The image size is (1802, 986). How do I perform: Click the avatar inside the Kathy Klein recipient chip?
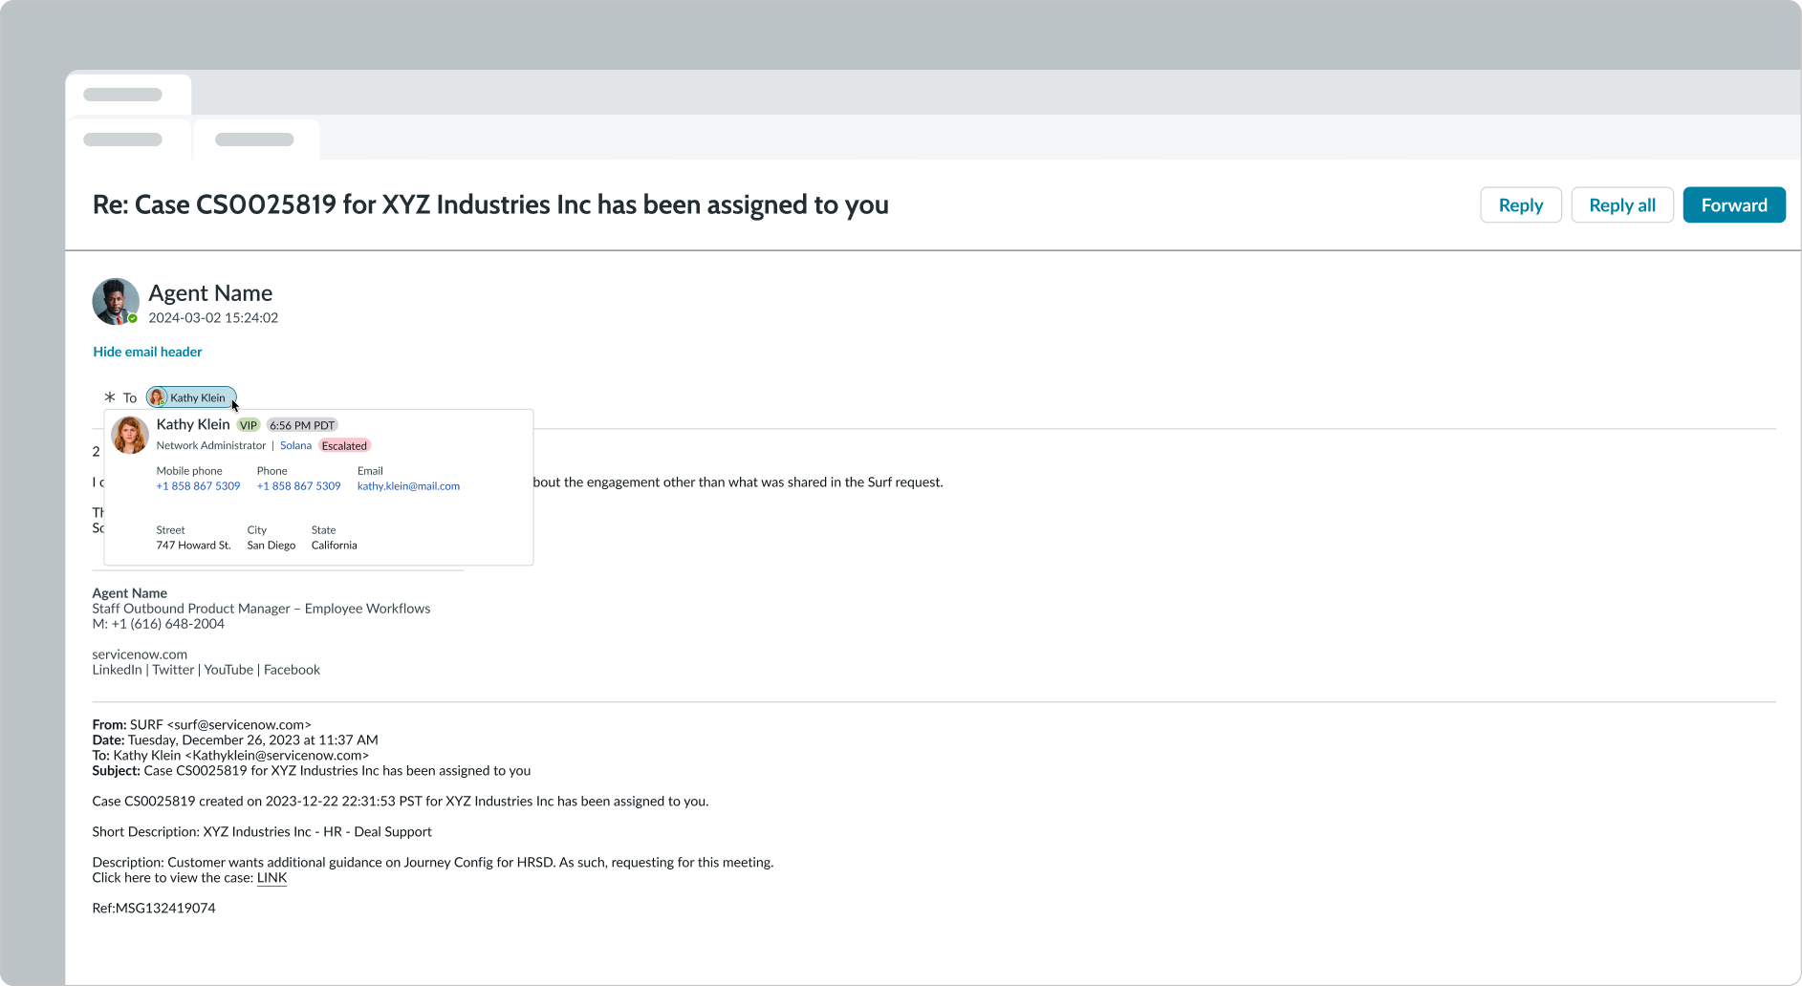pos(159,397)
